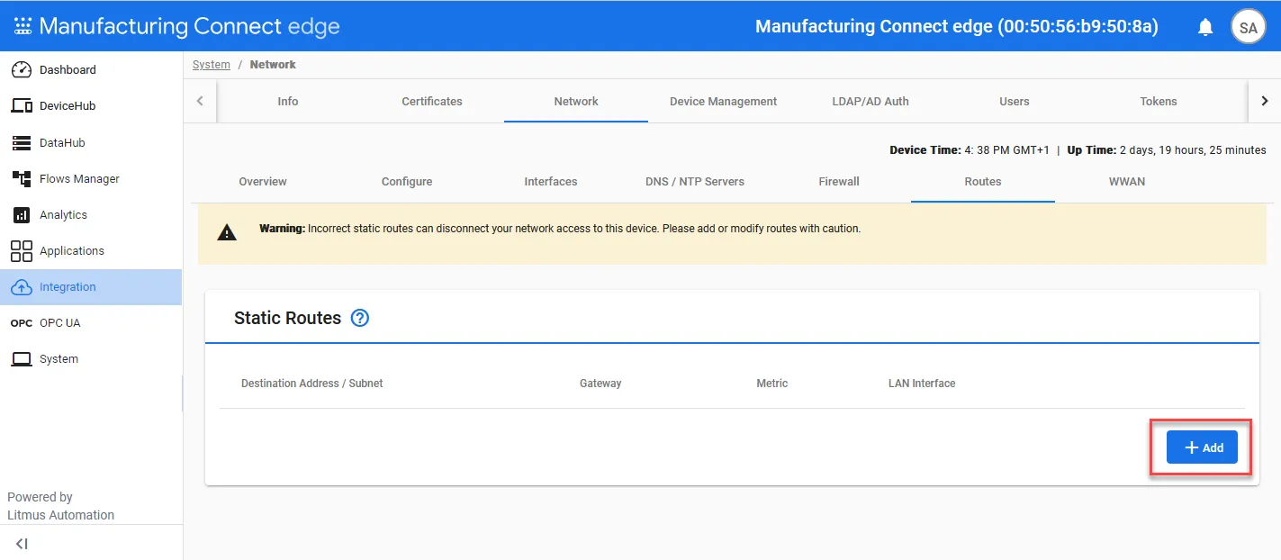Click the DataHub stack icon
This screenshot has height=560, width=1281.
22,142
